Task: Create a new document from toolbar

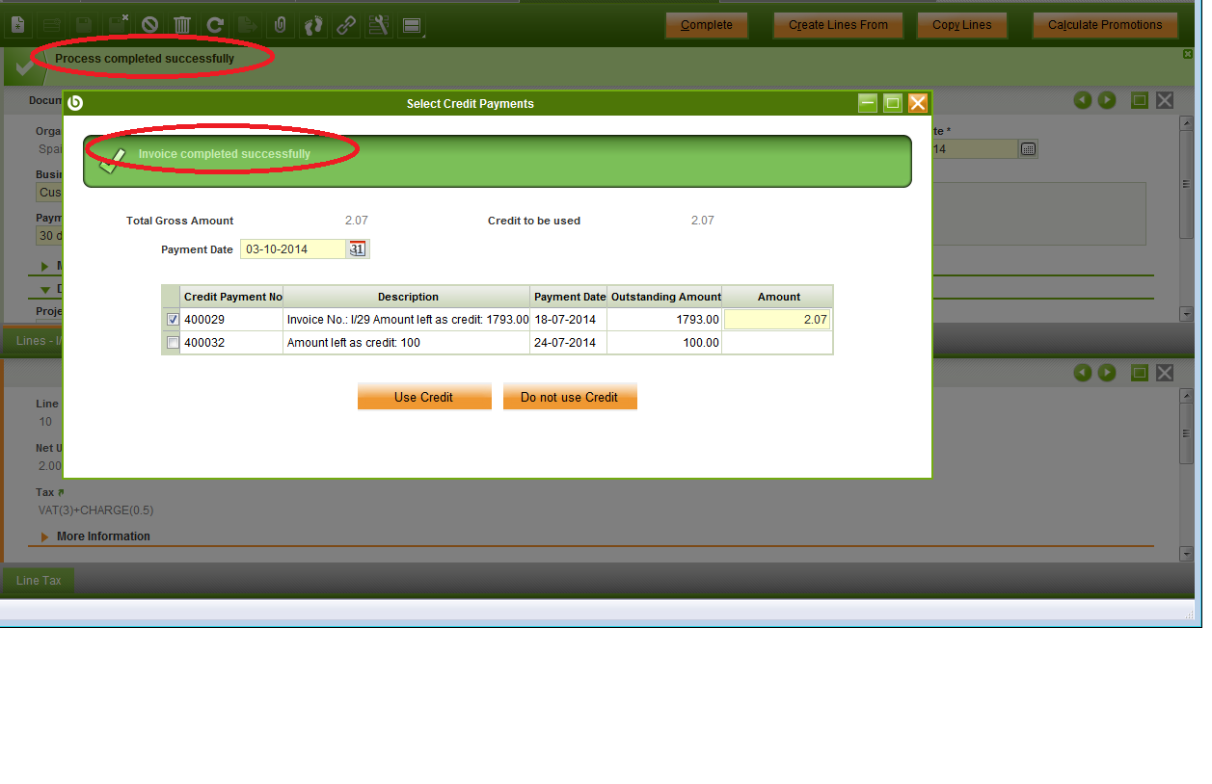Action: click(x=18, y=25)
